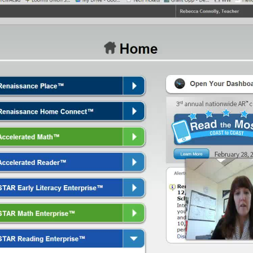Open the My Drive bookmark
253x253 pixels.
point(98,1)
